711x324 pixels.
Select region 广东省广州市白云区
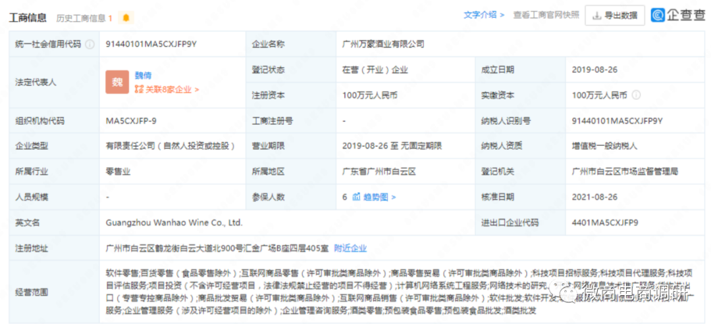[379, 172]
